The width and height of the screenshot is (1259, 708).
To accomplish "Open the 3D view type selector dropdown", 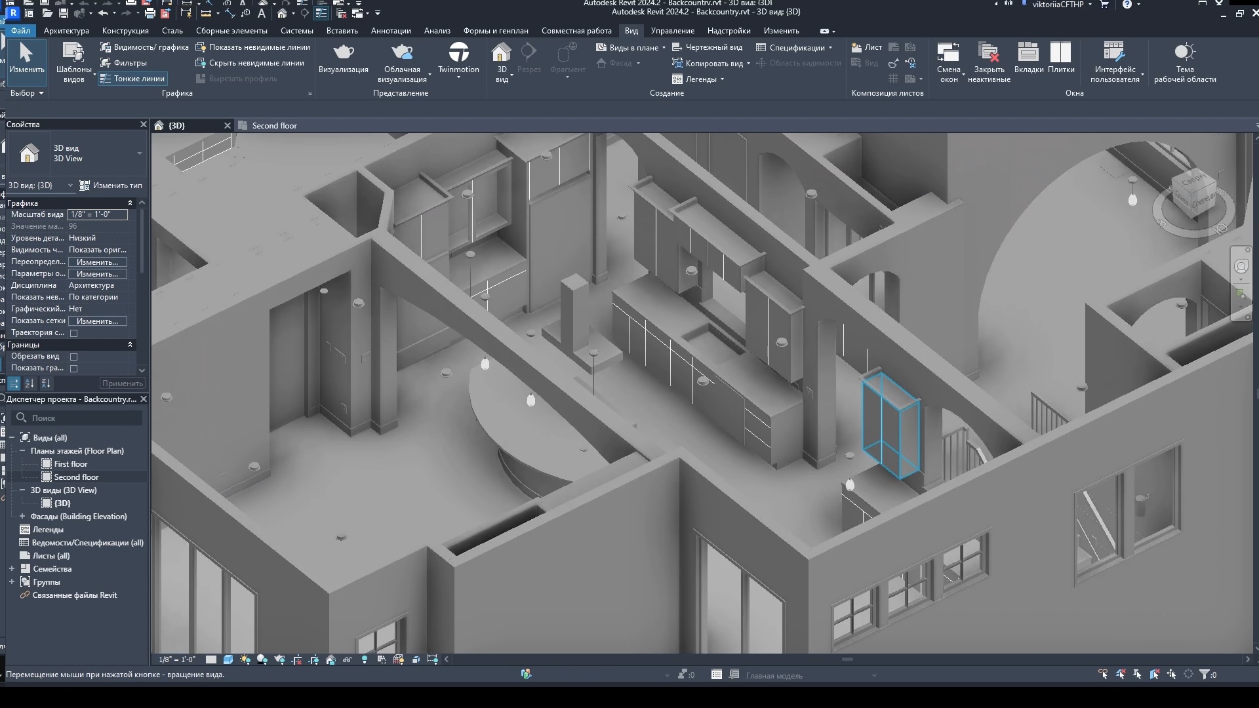I will point(139,153).
